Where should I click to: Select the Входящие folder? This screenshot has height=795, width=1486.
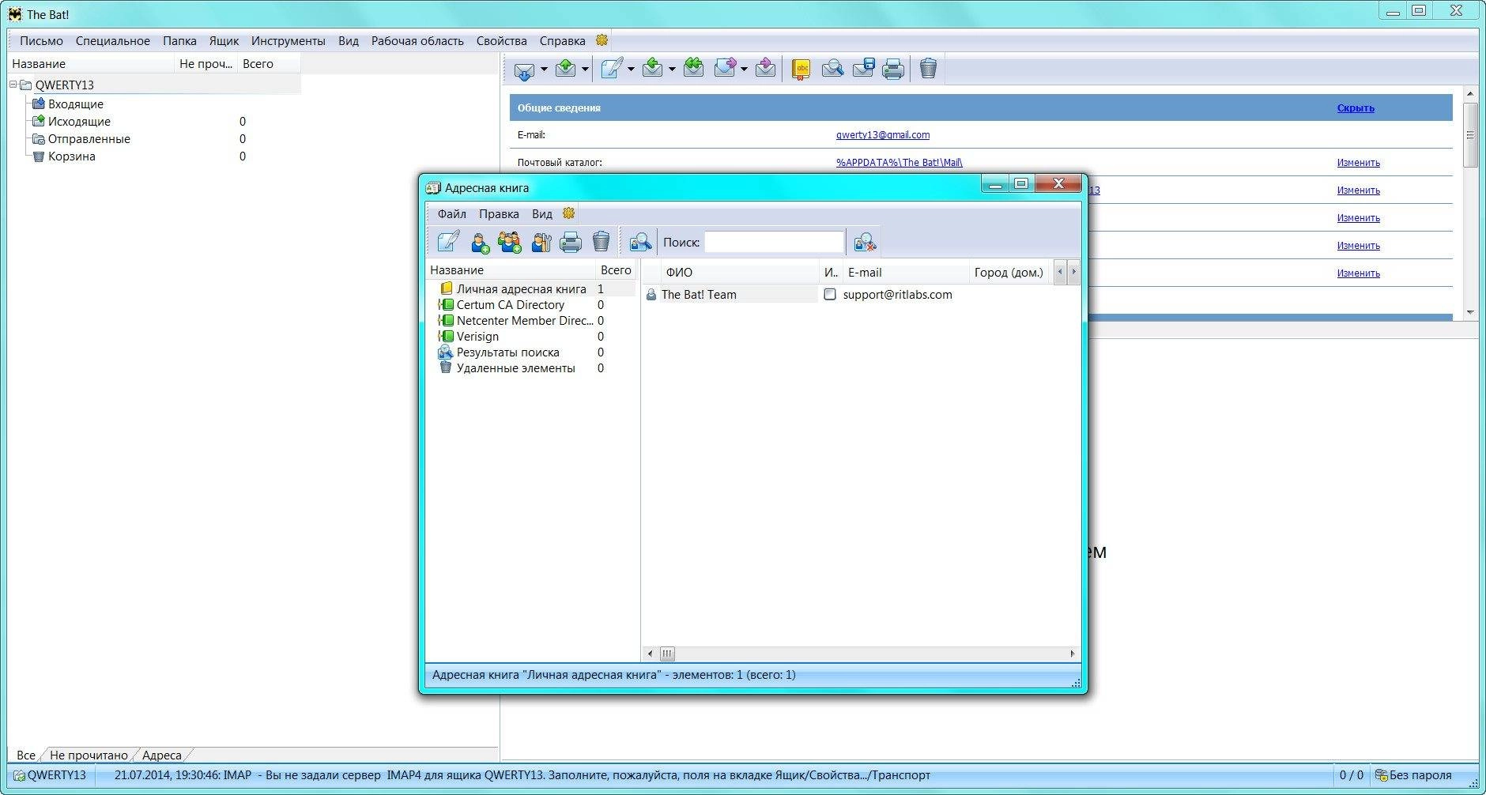tap(67, 104)
